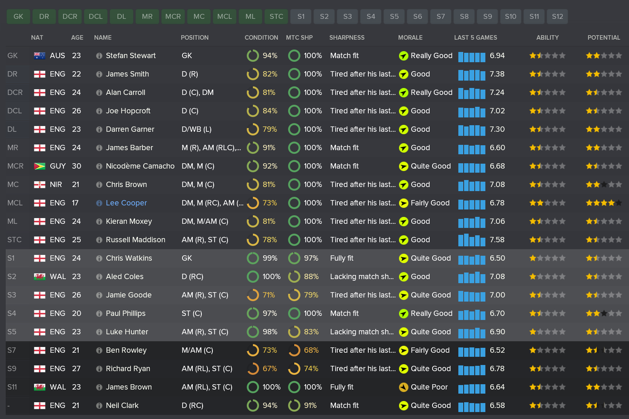Click Ben Rowley's 68% match sharpness ring

294,350
